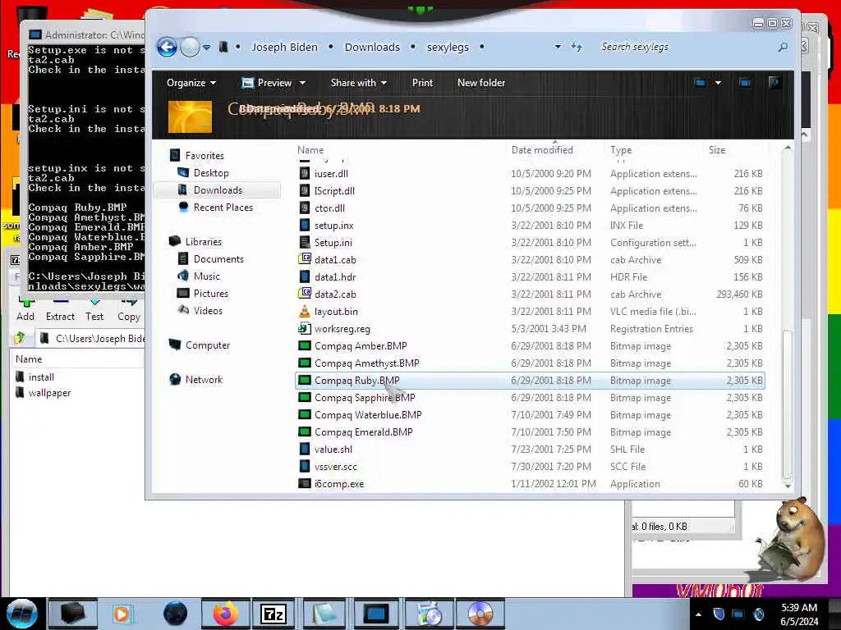This screenshot has width=841, height=630.
Task: Select the iuser.dll file icon
Action: click(305, 174)
